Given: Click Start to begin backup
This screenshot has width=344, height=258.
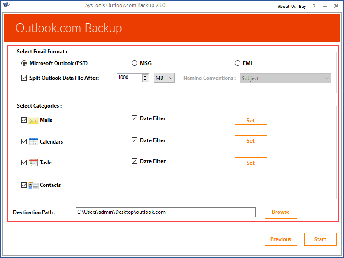Looking at the screenshot, I should tap(320, 239).
